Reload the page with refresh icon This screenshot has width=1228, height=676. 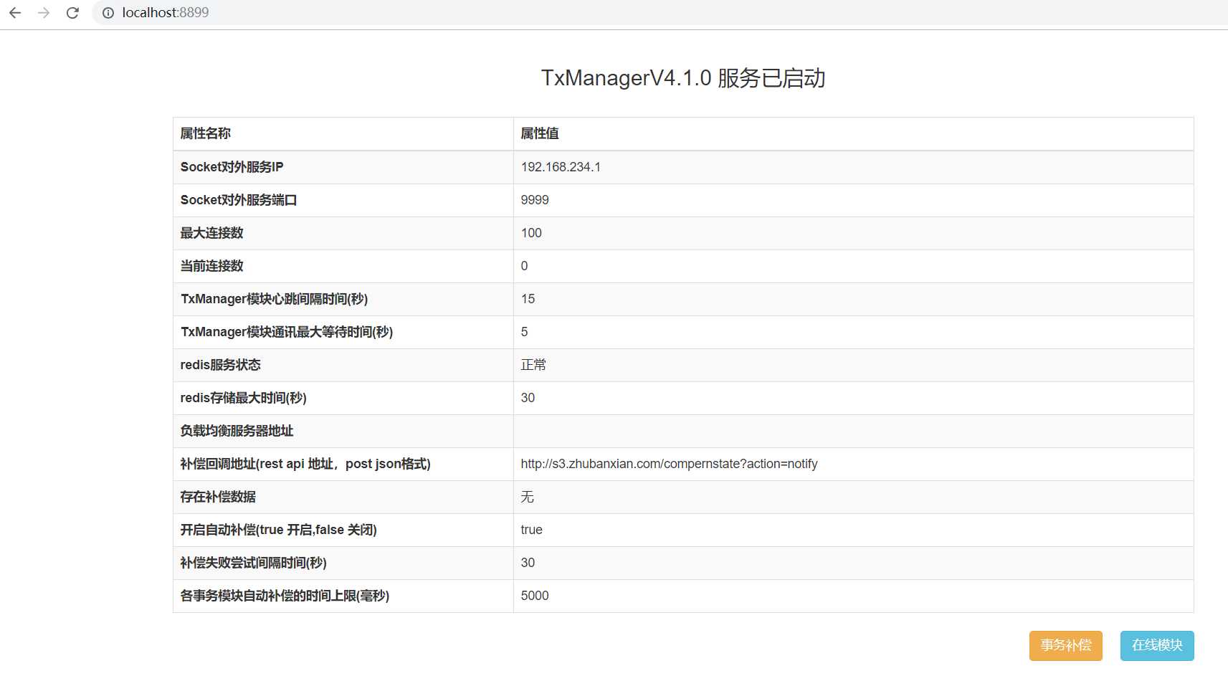tap(72, 13)
